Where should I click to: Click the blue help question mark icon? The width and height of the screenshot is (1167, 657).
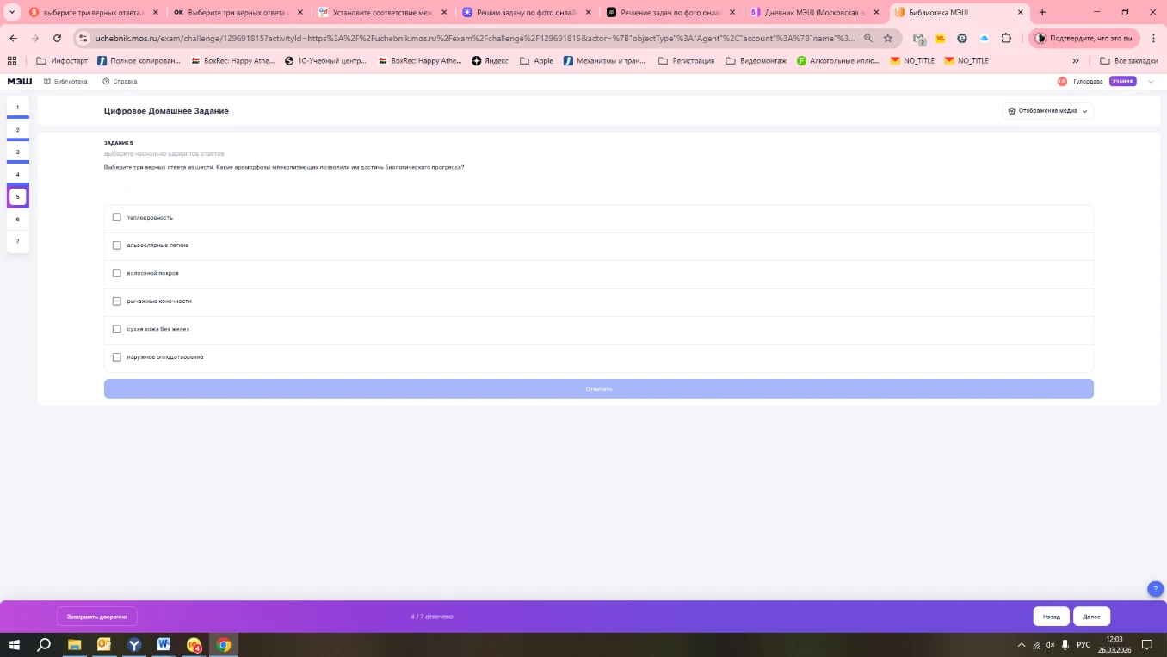[x=1156, y=589]
